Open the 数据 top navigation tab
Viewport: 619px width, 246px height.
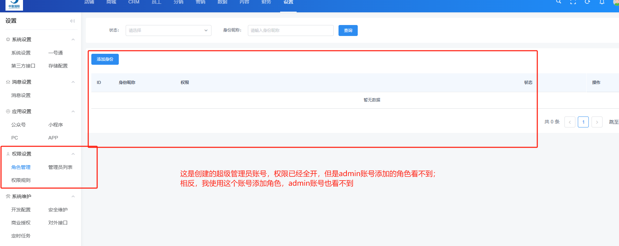(222, 2)
